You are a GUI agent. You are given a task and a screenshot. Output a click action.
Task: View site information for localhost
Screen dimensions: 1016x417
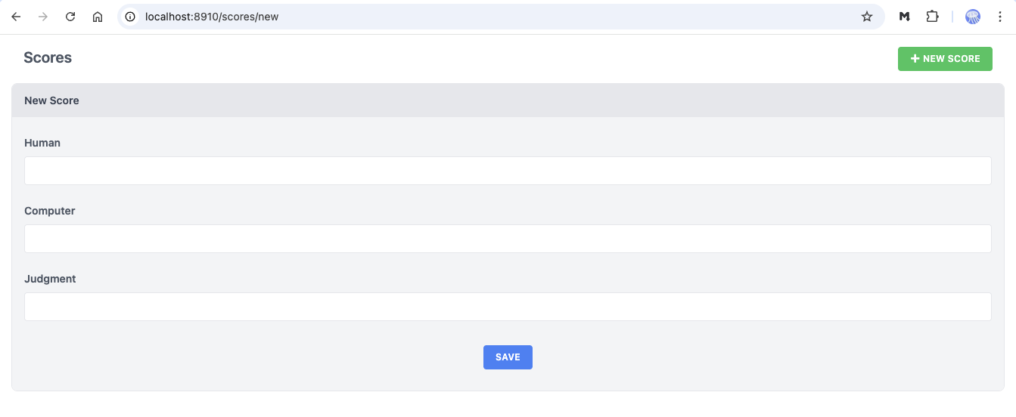(131, 17)
